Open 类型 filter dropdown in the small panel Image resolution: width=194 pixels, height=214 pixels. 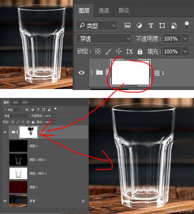[12, 110]
